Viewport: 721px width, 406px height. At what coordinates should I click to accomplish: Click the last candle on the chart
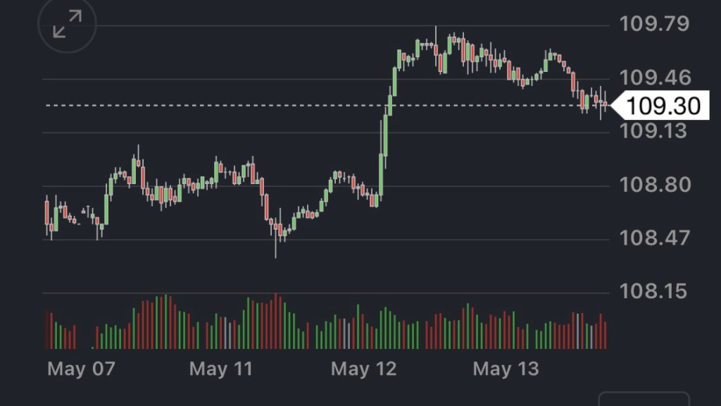point(605,105)
